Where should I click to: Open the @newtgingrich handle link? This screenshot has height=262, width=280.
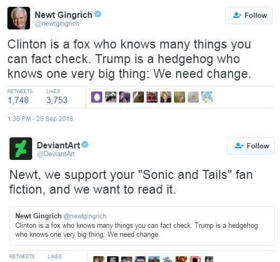(57, 24)
